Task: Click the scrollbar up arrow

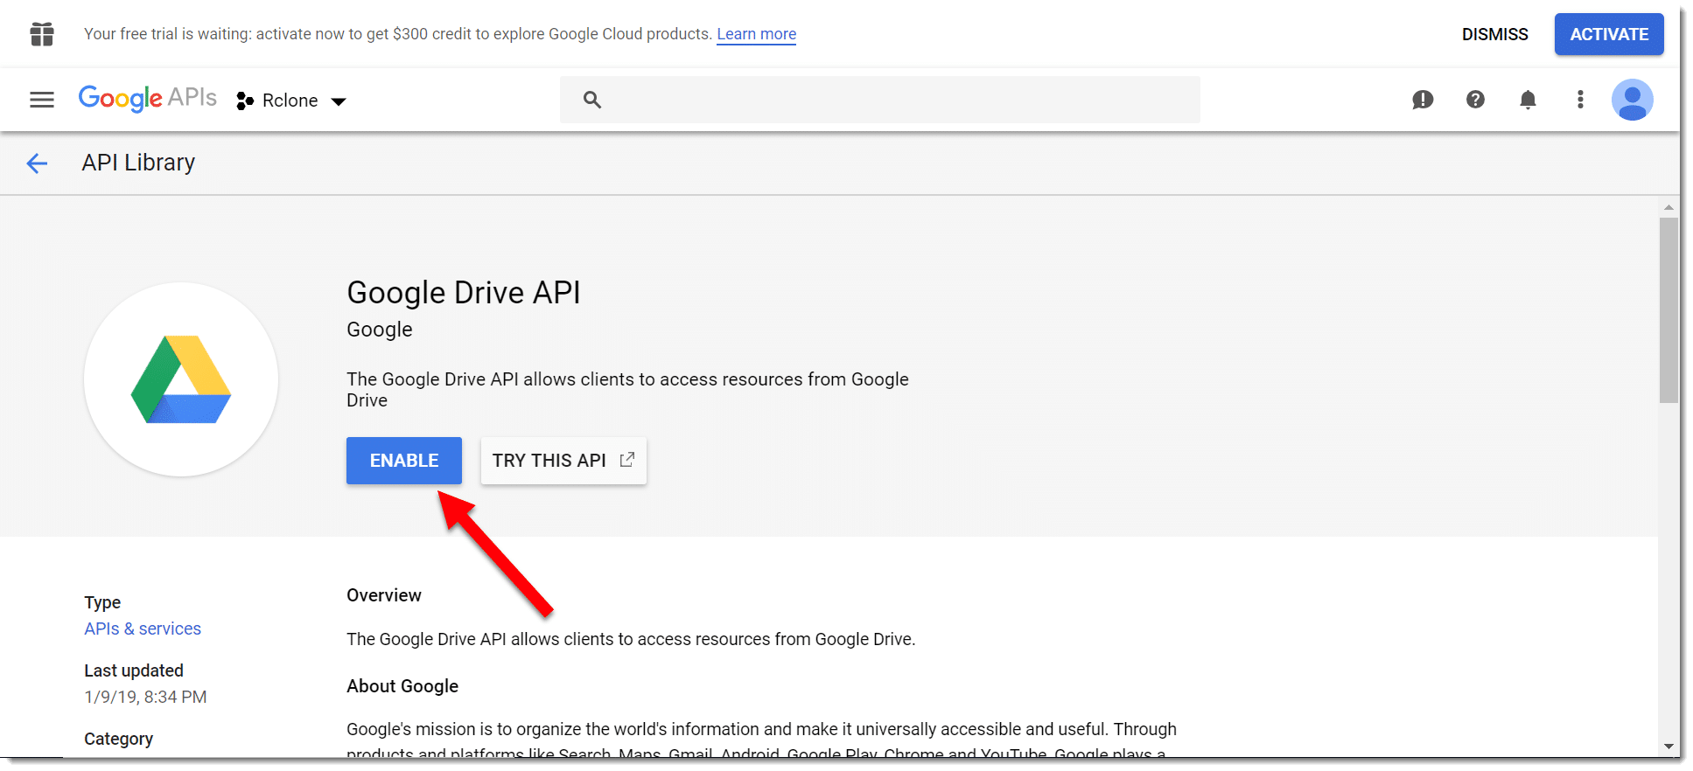Action: [1669, 207]
